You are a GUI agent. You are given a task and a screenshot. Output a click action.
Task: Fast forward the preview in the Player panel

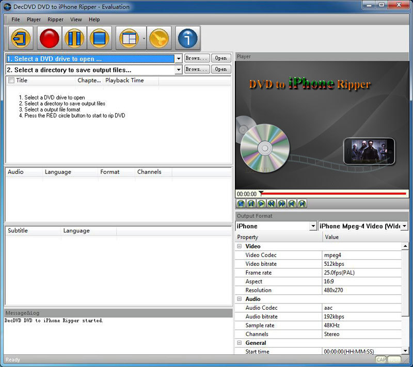281,203
